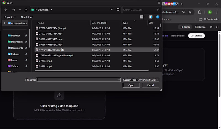Open the Chrome three-dot menu
The width and height of the screenshot is (221, 129).
217,12
